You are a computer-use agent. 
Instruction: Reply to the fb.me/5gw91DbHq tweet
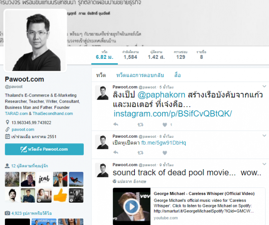[x=116, y=152]
